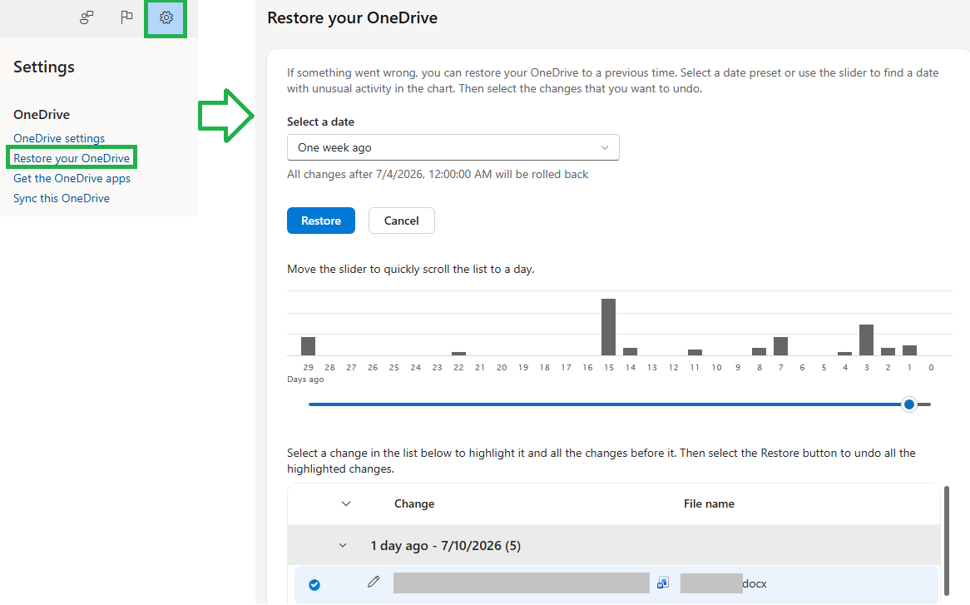Click the activity bar at day 8
The height and width of the screenshot is (605, 970).
759,352
